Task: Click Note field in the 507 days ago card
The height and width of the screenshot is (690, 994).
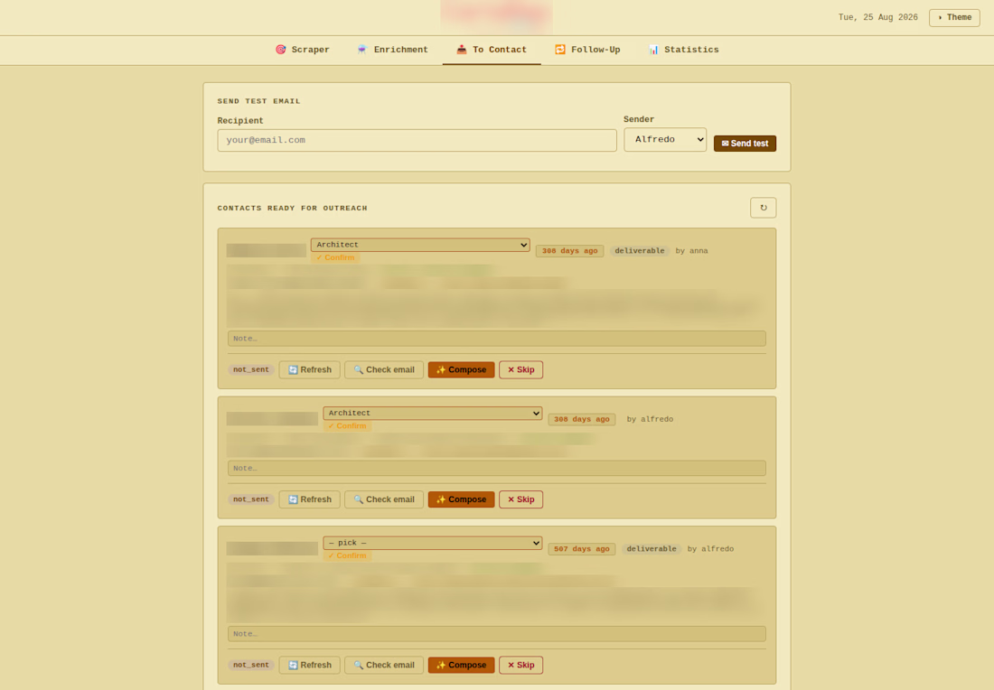Action: pyautogui.click(x=496, y=634)
